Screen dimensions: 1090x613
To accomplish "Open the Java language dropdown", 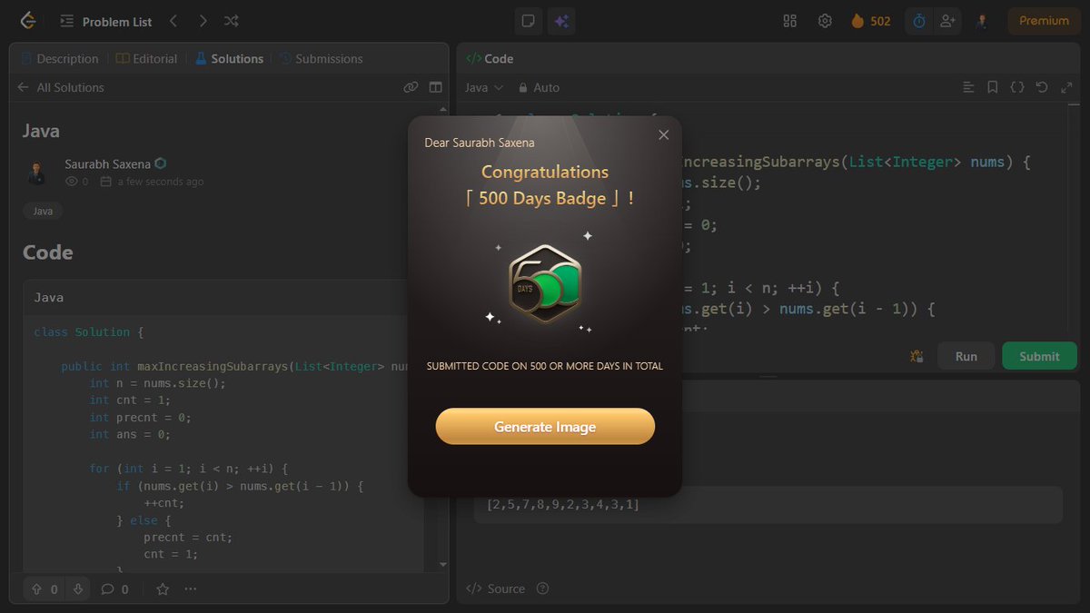I will click(484, 87).
